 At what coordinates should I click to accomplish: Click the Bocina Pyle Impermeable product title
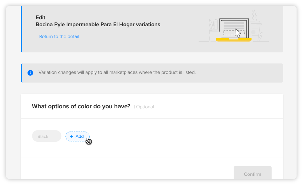point(98,25)
